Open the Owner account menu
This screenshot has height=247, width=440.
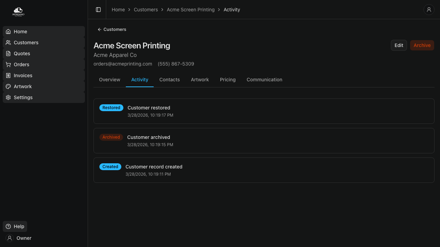(19, 238)
